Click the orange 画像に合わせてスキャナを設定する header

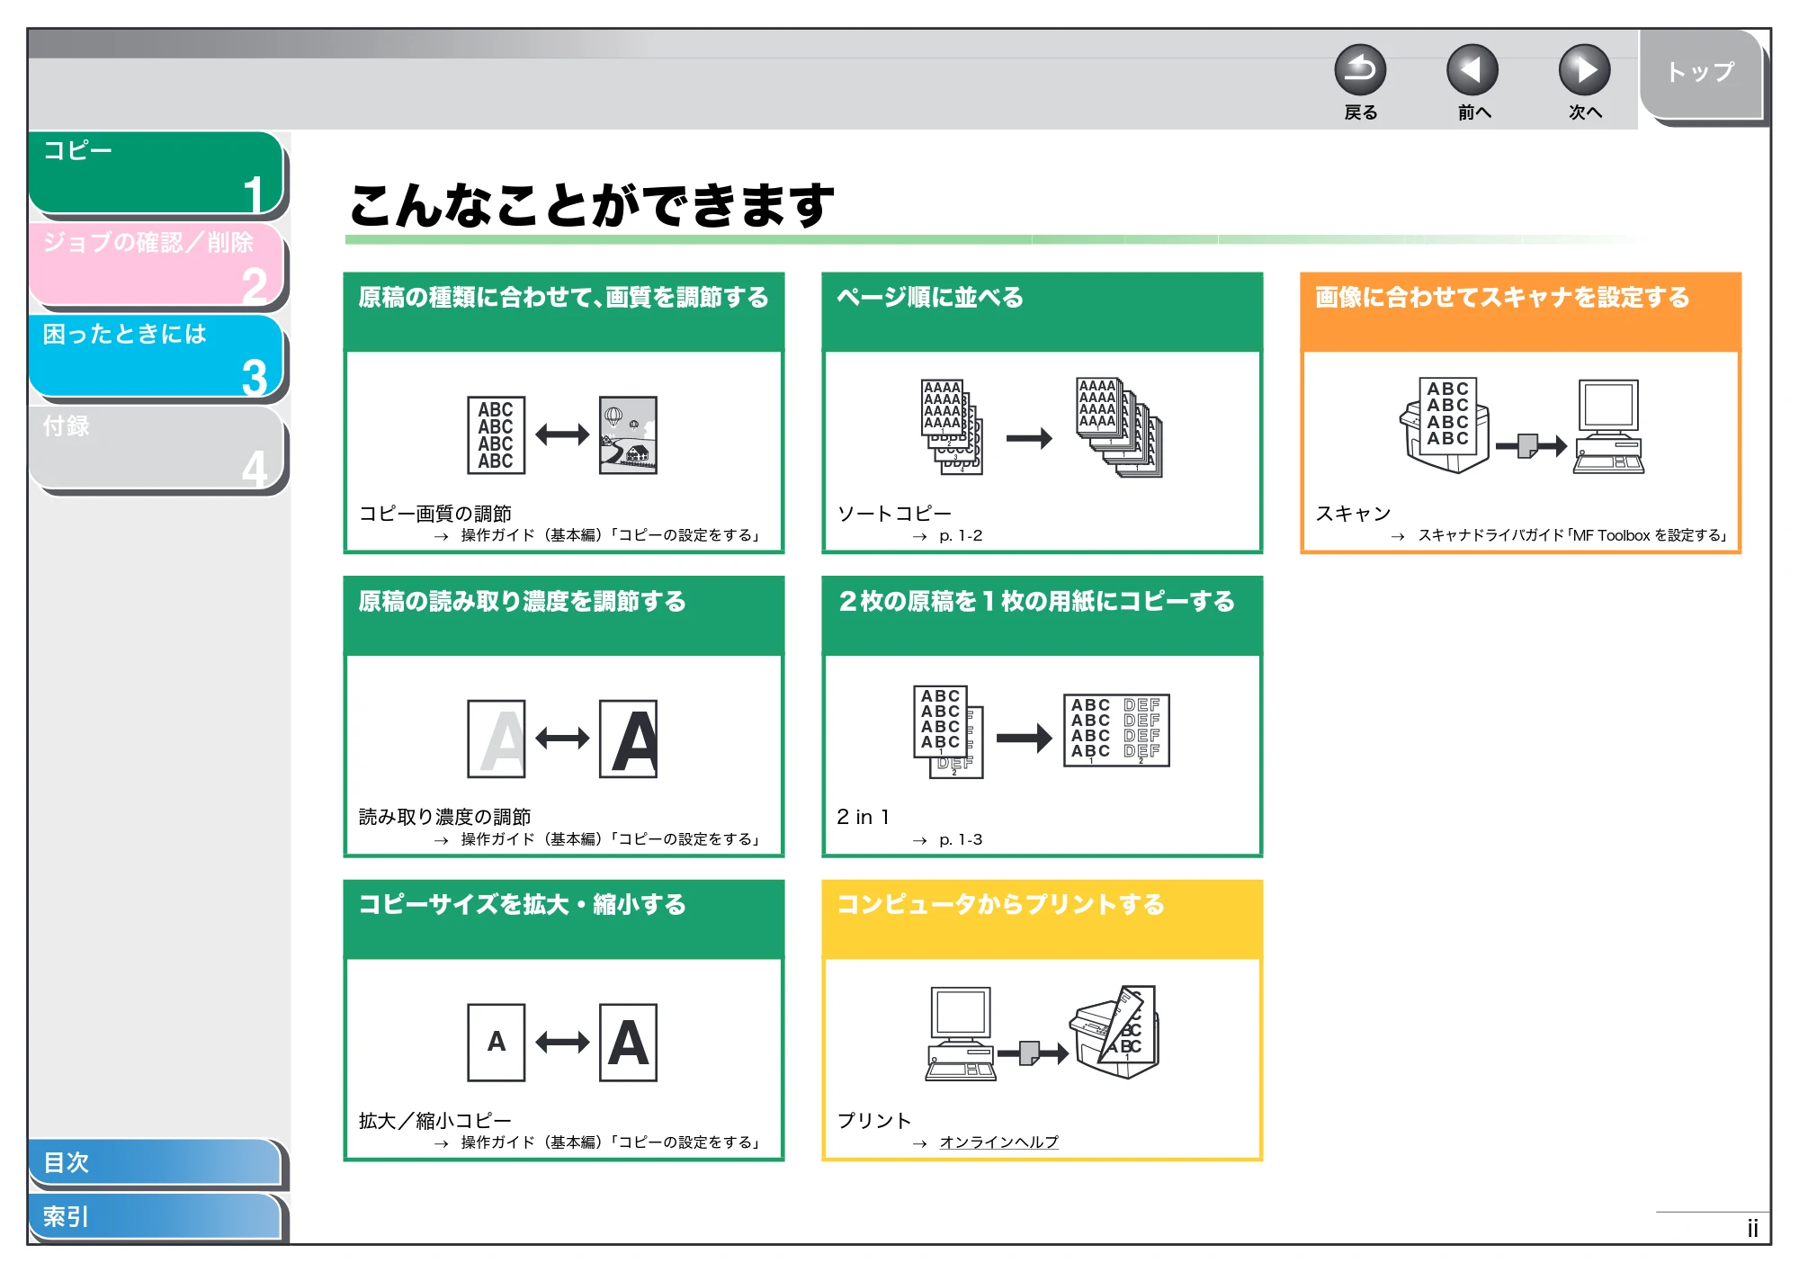pos(1521,311)
